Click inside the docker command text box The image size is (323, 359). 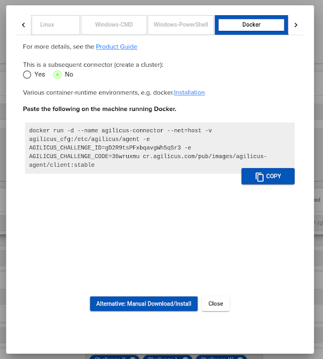point(160,148)
